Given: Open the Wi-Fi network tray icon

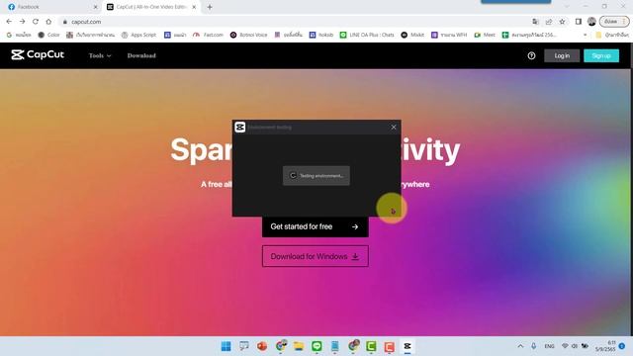Looking at the screenshot, I should tap(565, 346).
